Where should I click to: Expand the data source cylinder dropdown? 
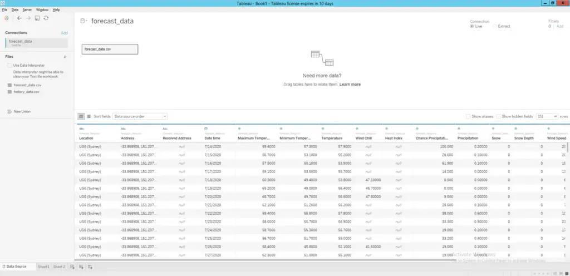(x=84, y=21)
